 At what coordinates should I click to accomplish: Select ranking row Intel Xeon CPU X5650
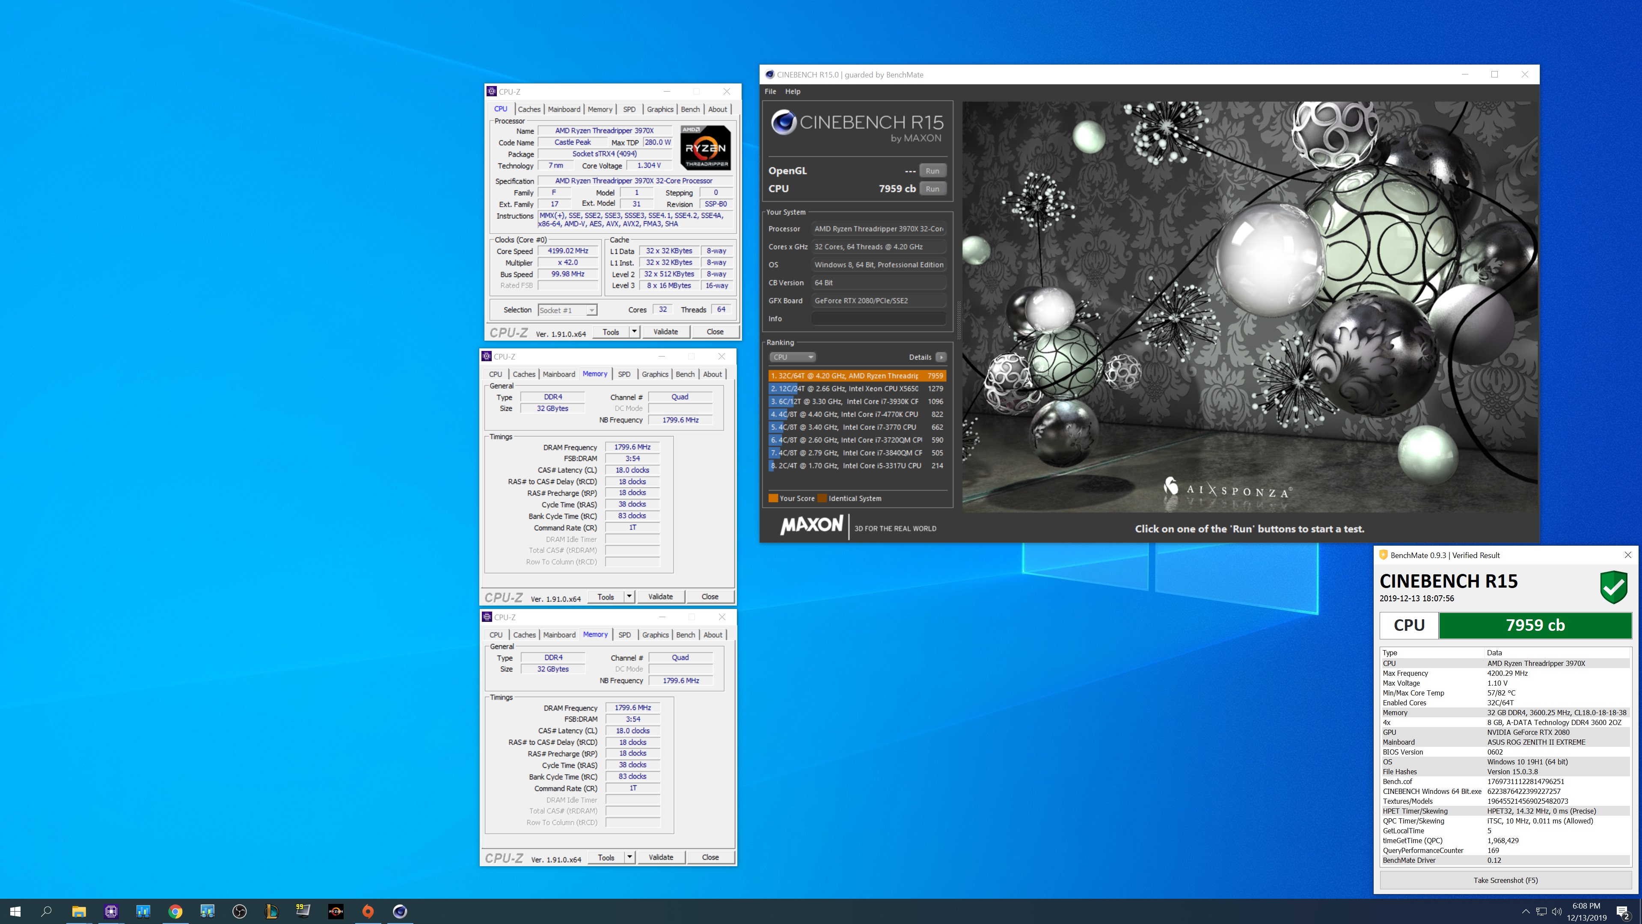[x=857, y=388]
